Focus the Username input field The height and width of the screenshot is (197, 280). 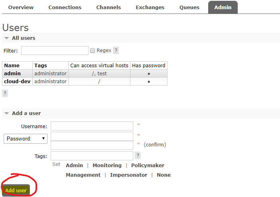point(92,126)
